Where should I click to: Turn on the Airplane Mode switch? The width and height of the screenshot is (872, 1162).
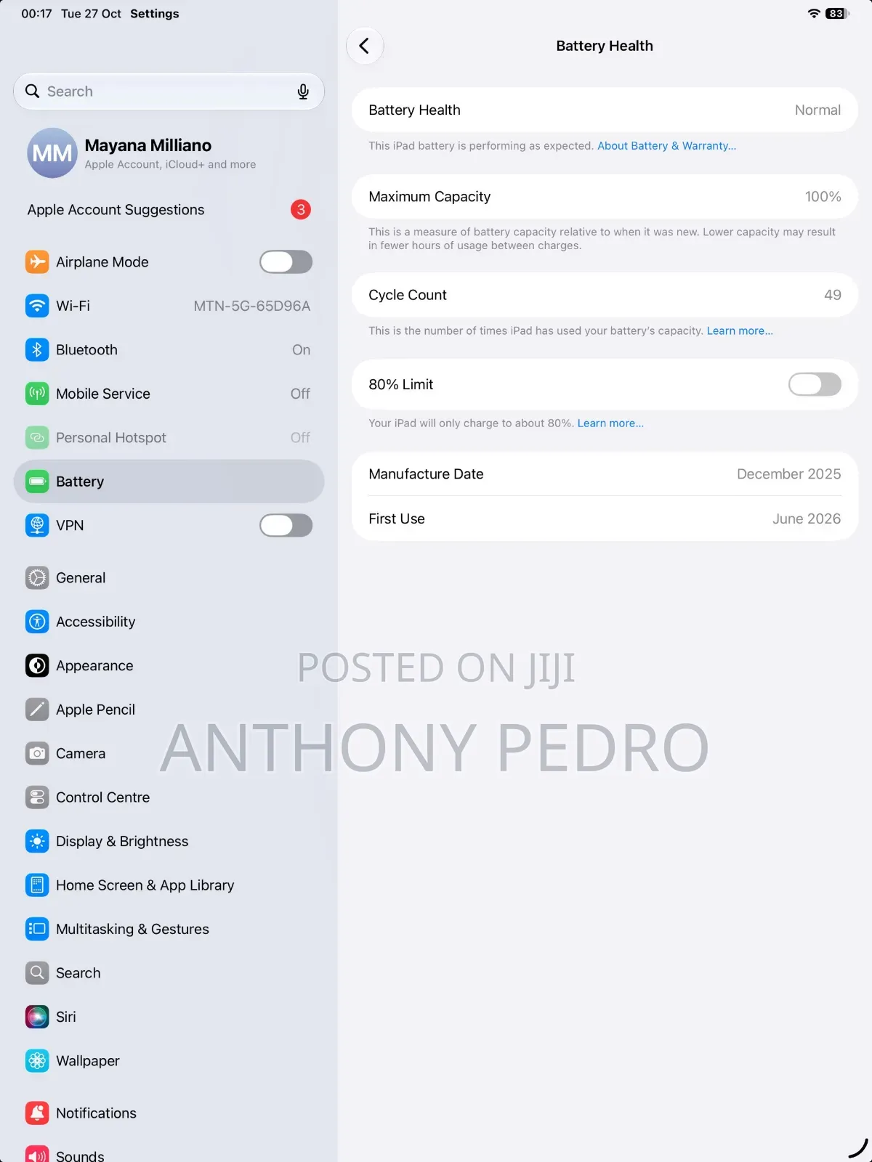click(286, 262)
